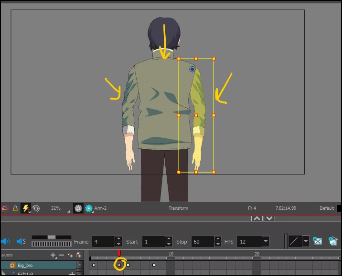Click the 7.02:14.99 readout in status bar

point(286,208)
